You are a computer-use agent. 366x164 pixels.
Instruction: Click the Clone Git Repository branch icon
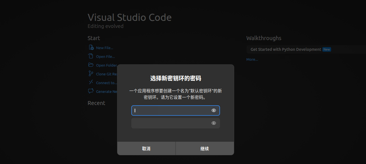91,74
